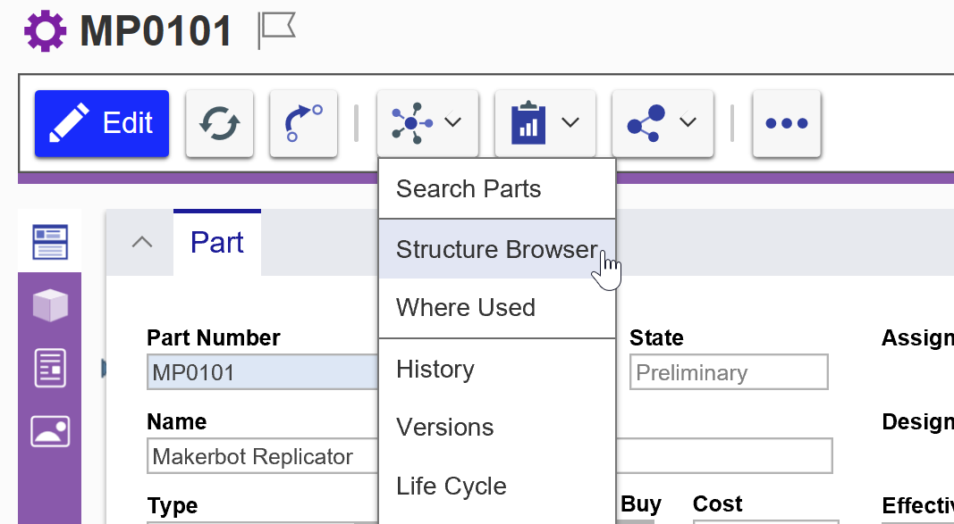954x524 pixels.
Task: Open the clipboard reports dropdown
Action: [545, 123]
